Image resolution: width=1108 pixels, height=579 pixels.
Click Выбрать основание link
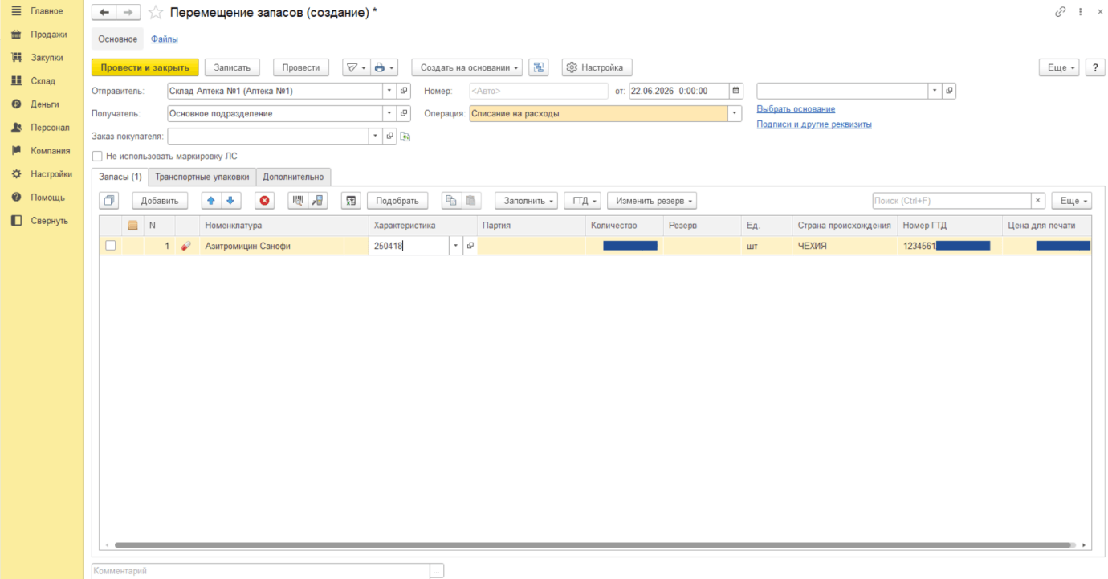[x=796, y=108]
